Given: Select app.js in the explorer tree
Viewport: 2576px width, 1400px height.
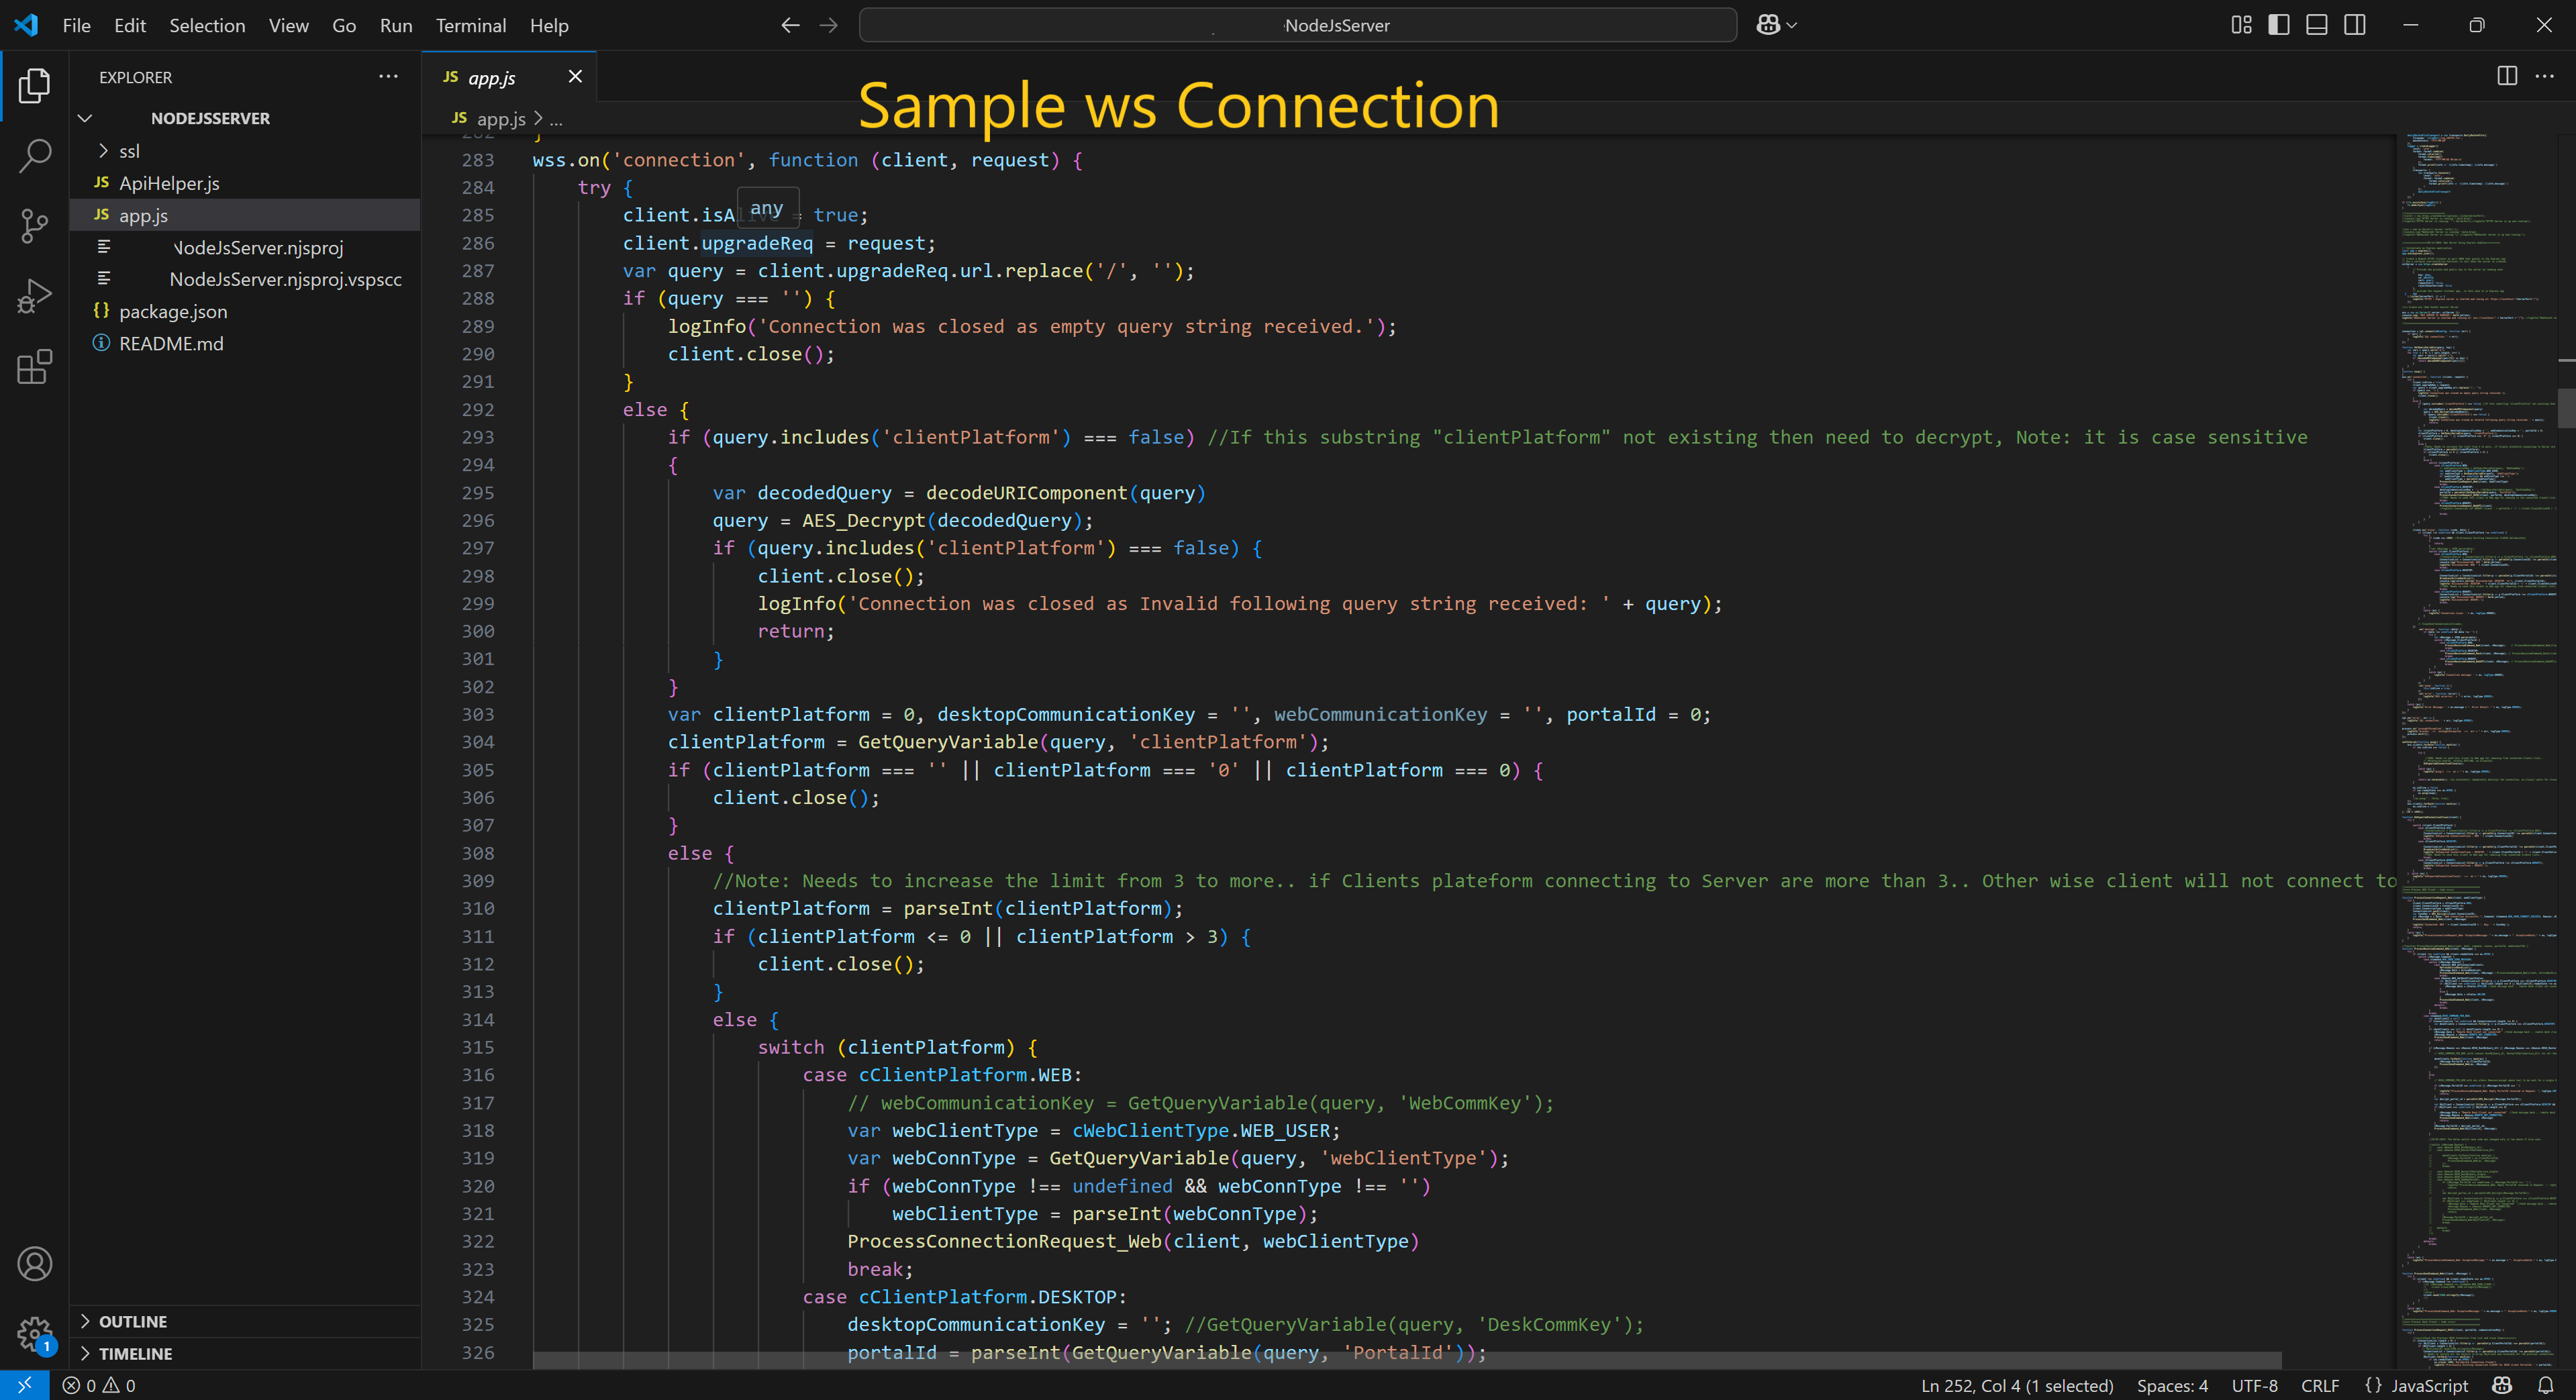Looking at the screenshot, I should (x=245, y=215).
